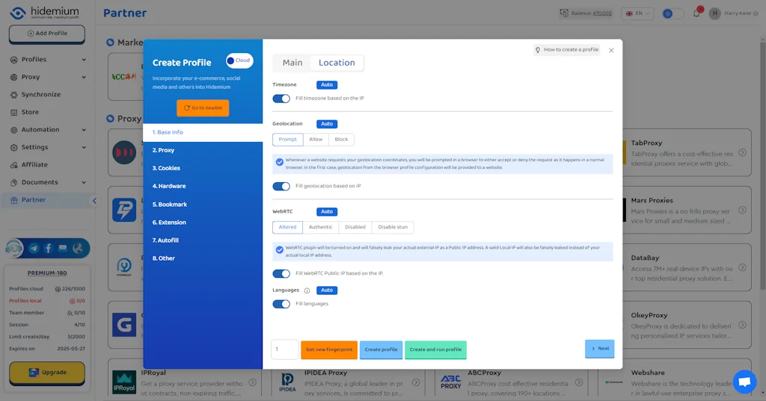Open the website globe contact icon
Image resolution: width=766 pixels, height=401 pixels.
(78, 249)
